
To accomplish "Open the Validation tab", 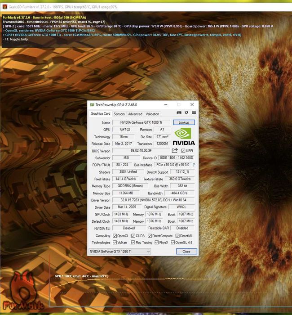I will 152,114.
